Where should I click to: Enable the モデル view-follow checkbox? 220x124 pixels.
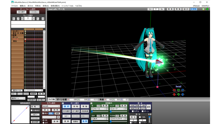point(133,111)
